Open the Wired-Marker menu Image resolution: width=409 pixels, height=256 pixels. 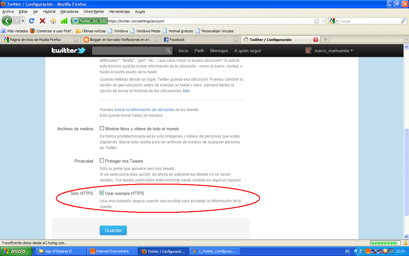click(94, 12)
